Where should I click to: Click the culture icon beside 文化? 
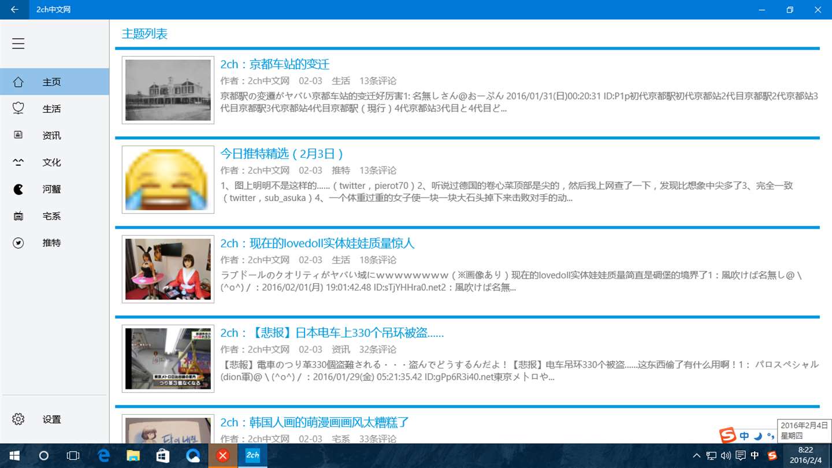(x=18, y=162)
